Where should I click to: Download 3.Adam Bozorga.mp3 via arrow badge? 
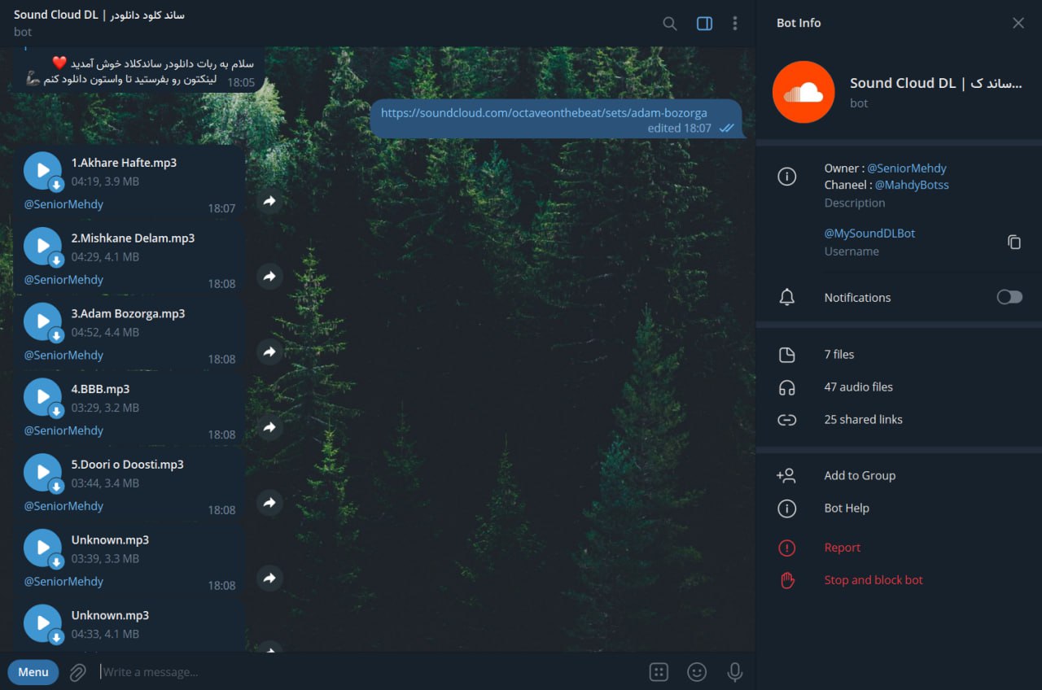(x=56, y=336)
